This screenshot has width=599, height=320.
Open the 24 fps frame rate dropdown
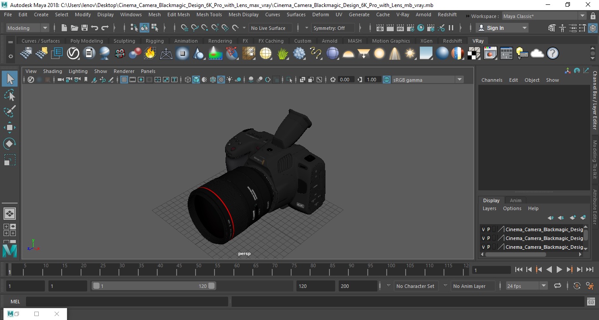coord(527,286)
